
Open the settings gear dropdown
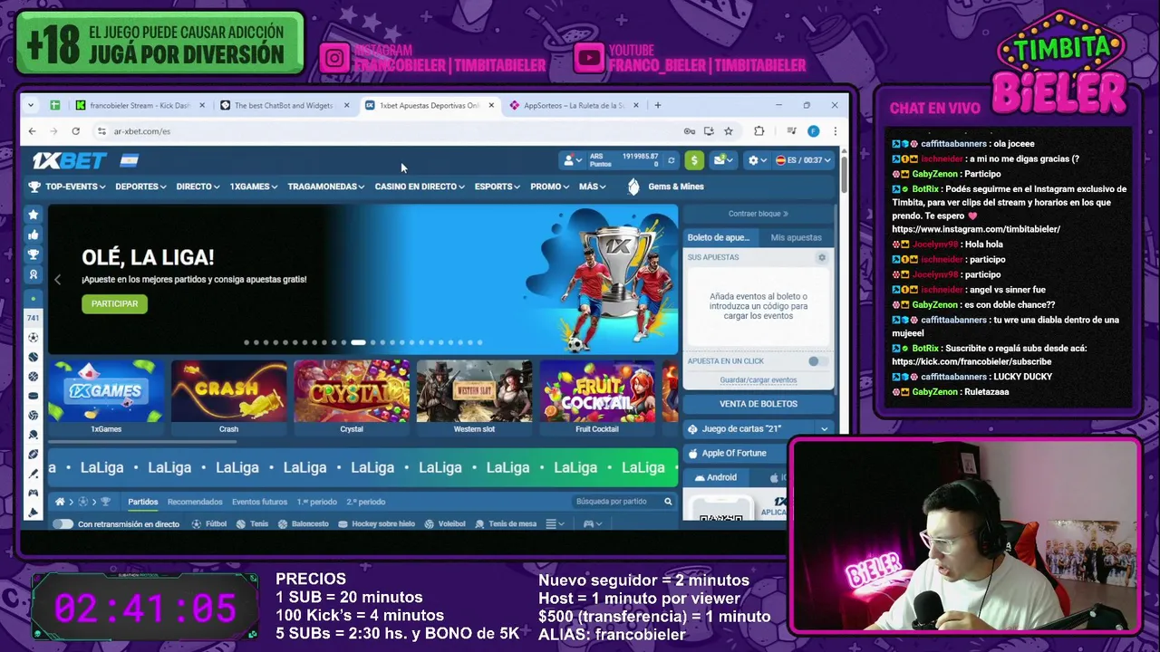(x=757, y=160)
